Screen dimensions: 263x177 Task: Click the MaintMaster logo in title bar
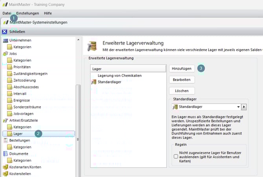pyautogui.click(x=5, y=4)
